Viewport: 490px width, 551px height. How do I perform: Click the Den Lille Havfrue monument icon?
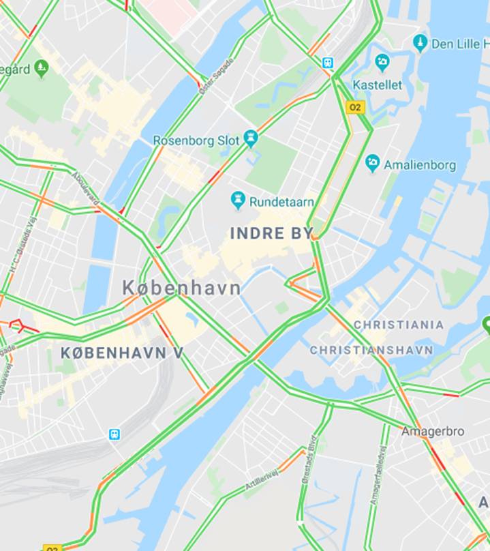pos(420,43)
